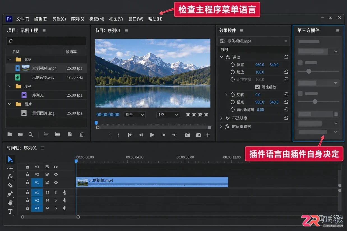Open the 适合 zoom level dropdown

pos(135,115)
